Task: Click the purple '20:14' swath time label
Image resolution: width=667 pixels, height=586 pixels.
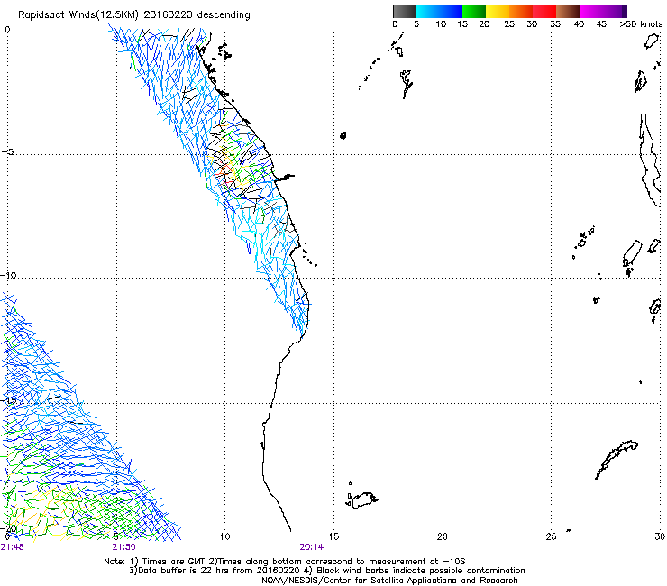Action: tap(311, 547)
